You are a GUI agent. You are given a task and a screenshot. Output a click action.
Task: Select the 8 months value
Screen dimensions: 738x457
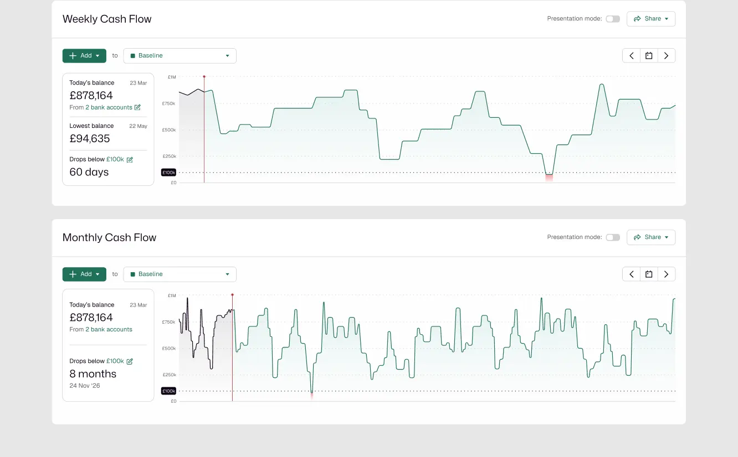[93, 374]
